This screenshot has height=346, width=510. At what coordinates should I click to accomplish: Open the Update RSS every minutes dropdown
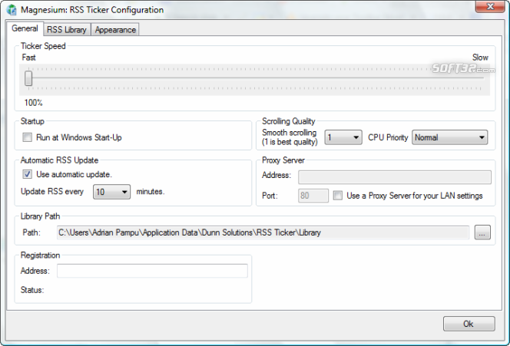[111, 192]
